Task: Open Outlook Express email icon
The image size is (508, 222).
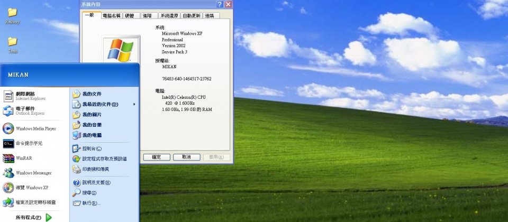Action: click(x=8, y=110)
